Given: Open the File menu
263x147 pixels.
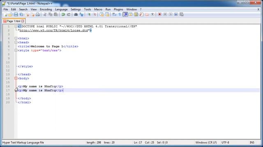Looking at the screenshot, I should point(6,9).
